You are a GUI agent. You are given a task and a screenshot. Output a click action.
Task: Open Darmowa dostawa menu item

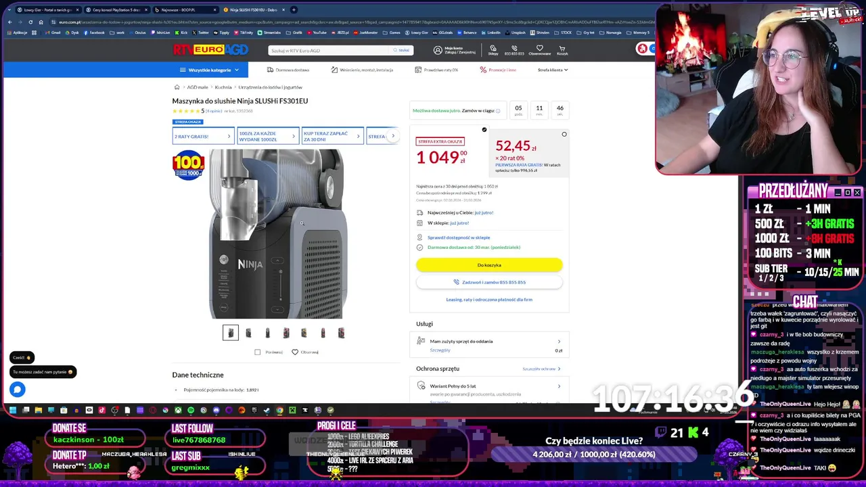[x=288, y=70]
